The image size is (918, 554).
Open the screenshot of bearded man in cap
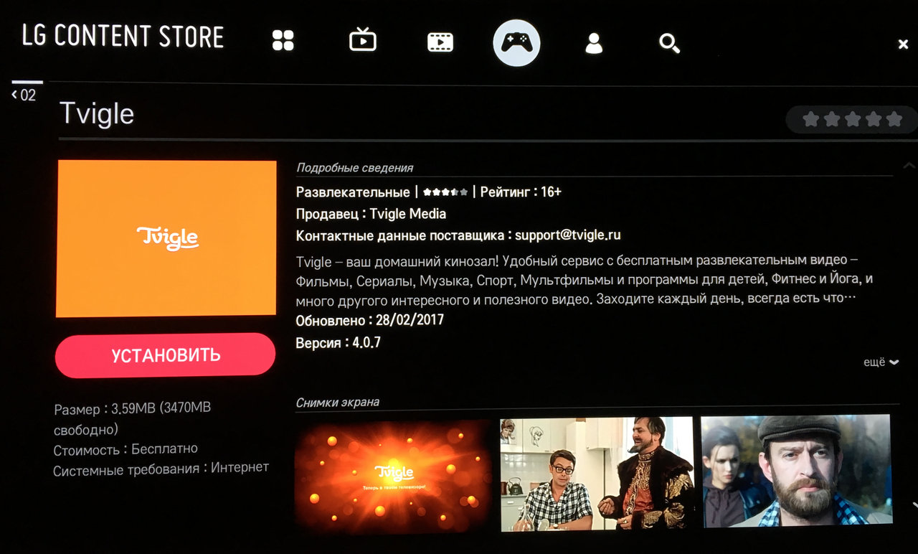[x=796, y=471]
